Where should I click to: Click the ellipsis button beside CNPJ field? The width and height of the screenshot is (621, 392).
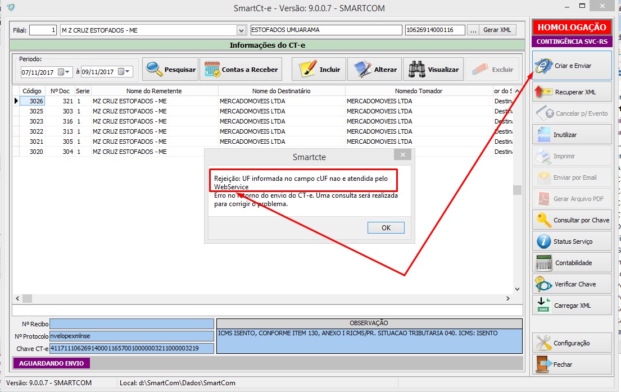click(473, 30)
